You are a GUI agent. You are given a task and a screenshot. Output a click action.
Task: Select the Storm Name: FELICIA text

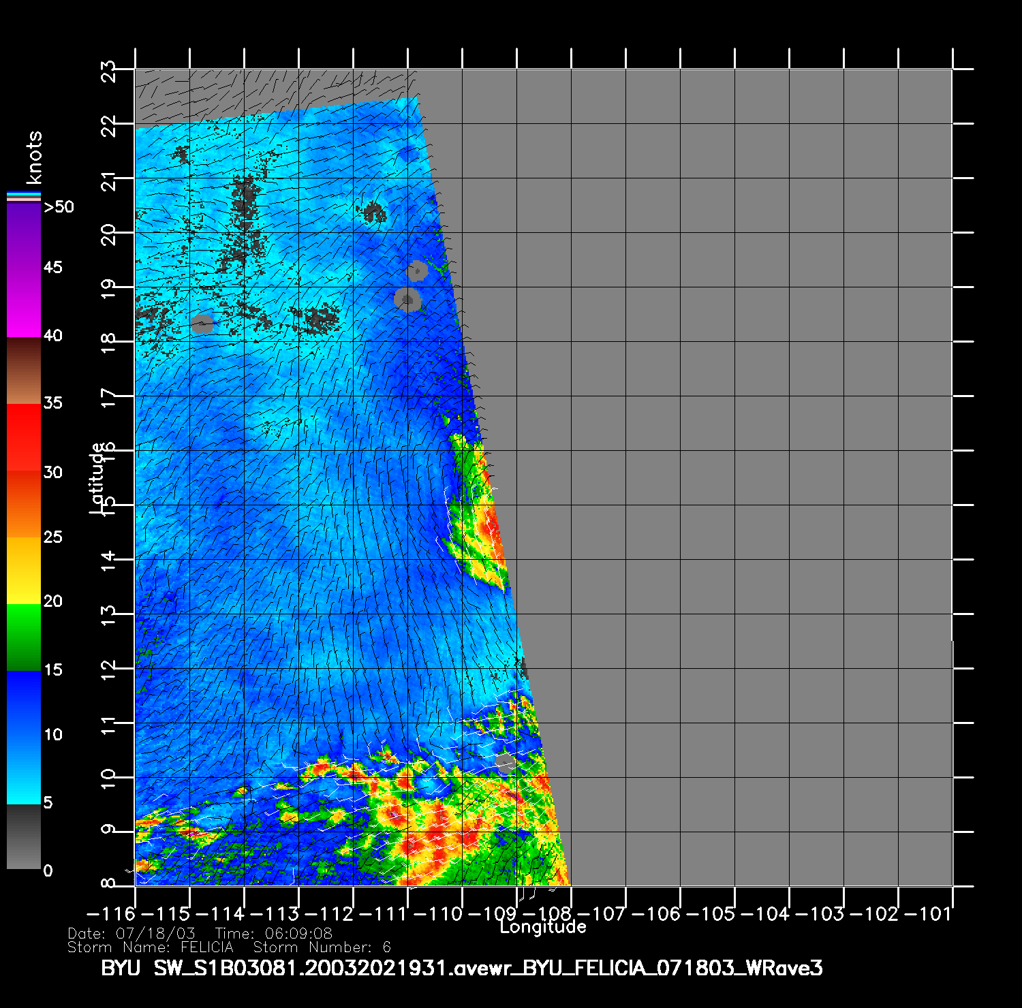pos(151,947)
